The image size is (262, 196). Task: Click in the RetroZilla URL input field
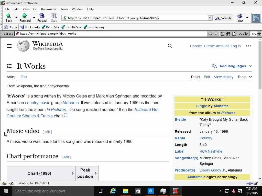click(137, 18)
